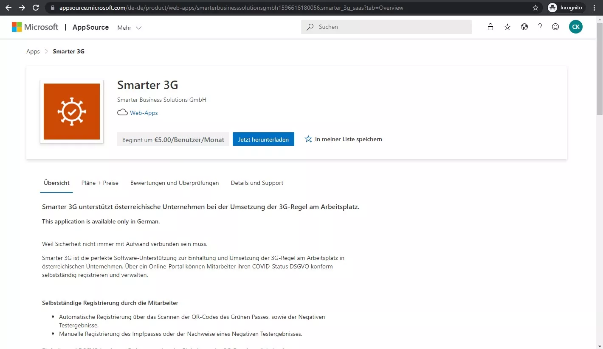
Task: Click In meiner Liste speichern
Action: (x=349, y=139)
